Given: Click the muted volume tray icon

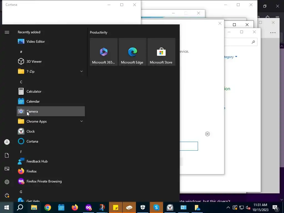Looking at the screenshot, I should 248,207.
